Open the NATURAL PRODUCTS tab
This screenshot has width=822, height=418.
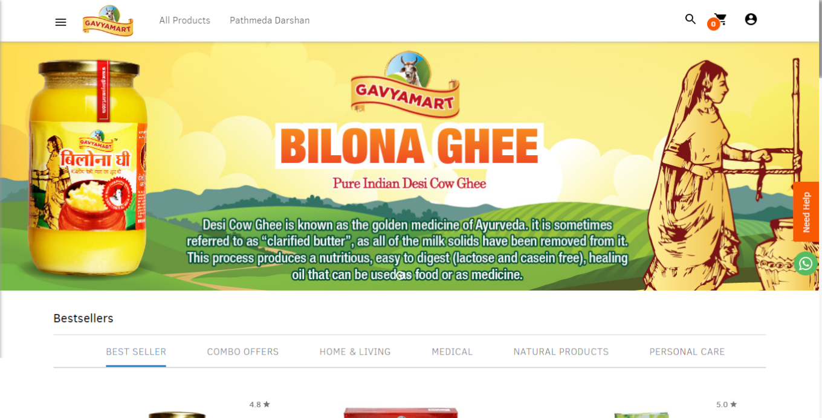[x=561, y=352]
